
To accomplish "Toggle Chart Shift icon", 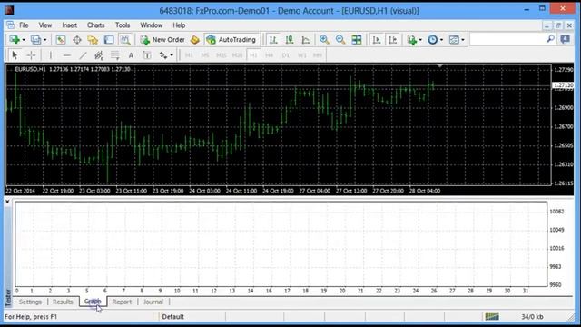I will [393, 40].
